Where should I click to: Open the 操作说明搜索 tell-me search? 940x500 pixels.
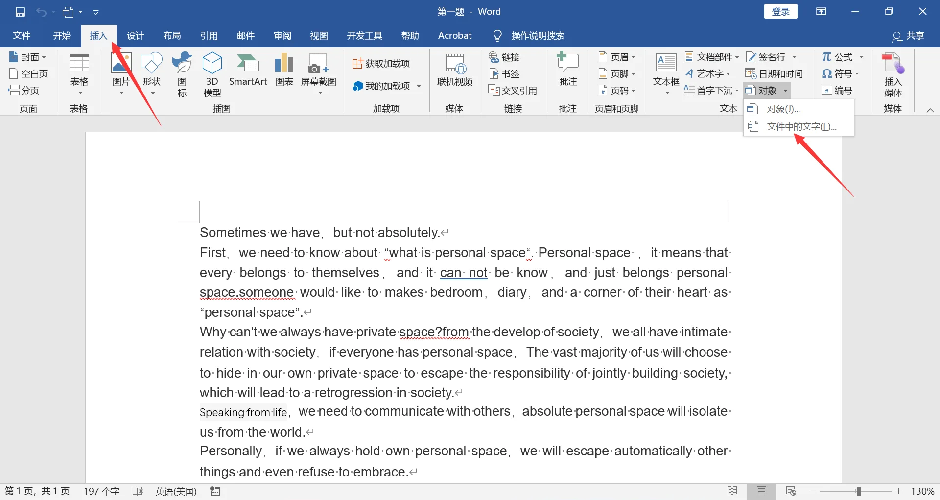click(x=529, y=36)
